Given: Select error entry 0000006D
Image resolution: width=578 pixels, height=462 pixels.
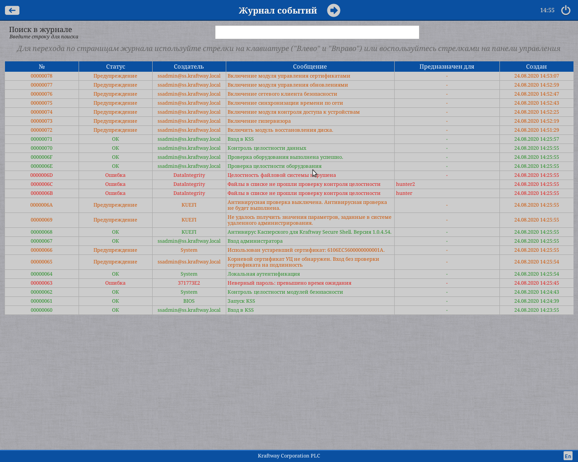Looking at the screenshot, I should click(x=42, y=175).
